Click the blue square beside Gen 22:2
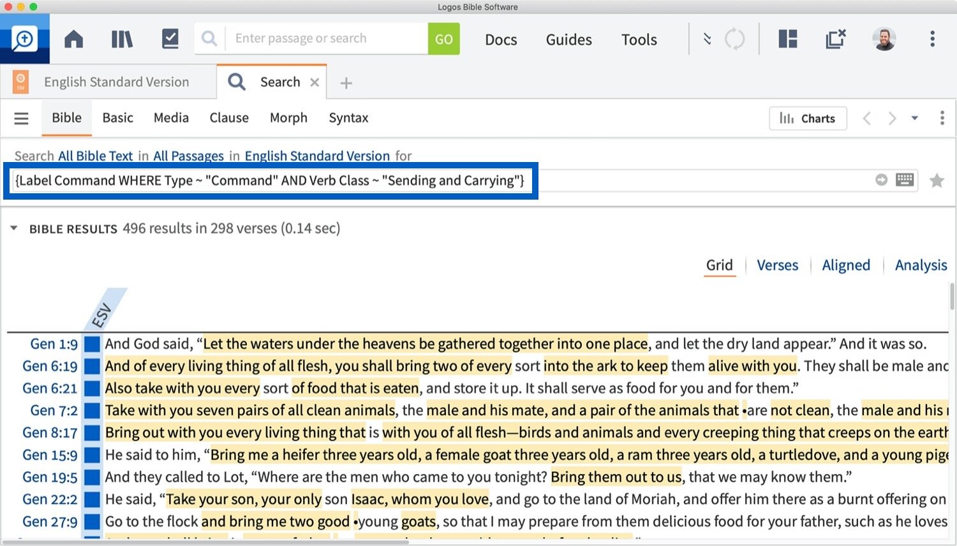Screen dimensions: 957x546 click(93, 499)
